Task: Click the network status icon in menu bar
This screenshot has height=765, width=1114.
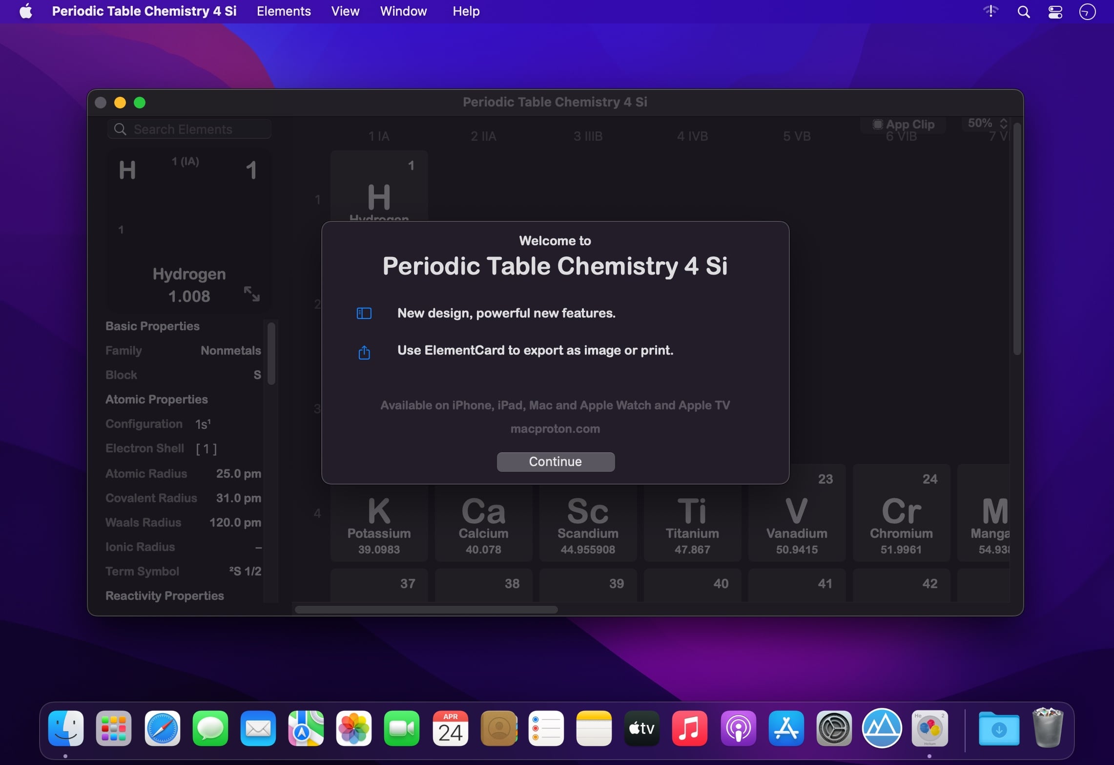Action: click(x=990, y=11)
